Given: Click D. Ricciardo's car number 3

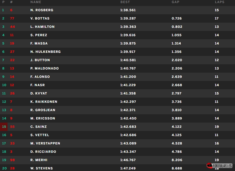Looking at the screenshot, I should [11, 152].
